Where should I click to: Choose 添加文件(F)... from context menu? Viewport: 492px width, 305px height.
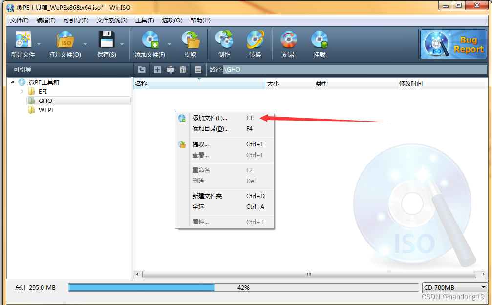pos(225,118)
